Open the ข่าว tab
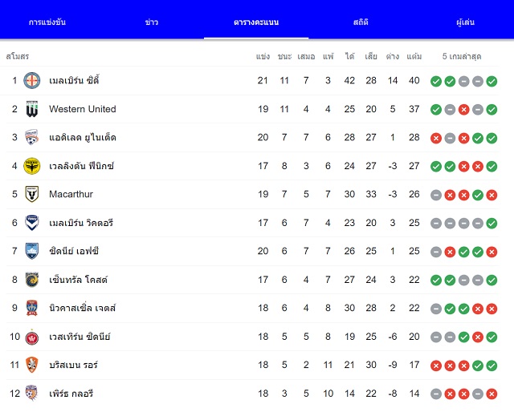This screenshot has height=412, width=514. [x=152, y=22]
